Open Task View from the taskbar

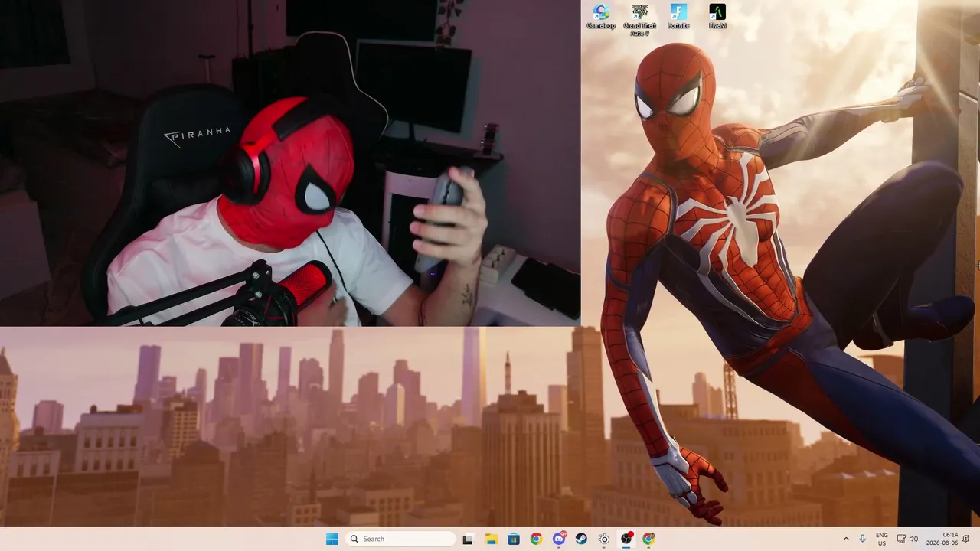click(468, 539)
